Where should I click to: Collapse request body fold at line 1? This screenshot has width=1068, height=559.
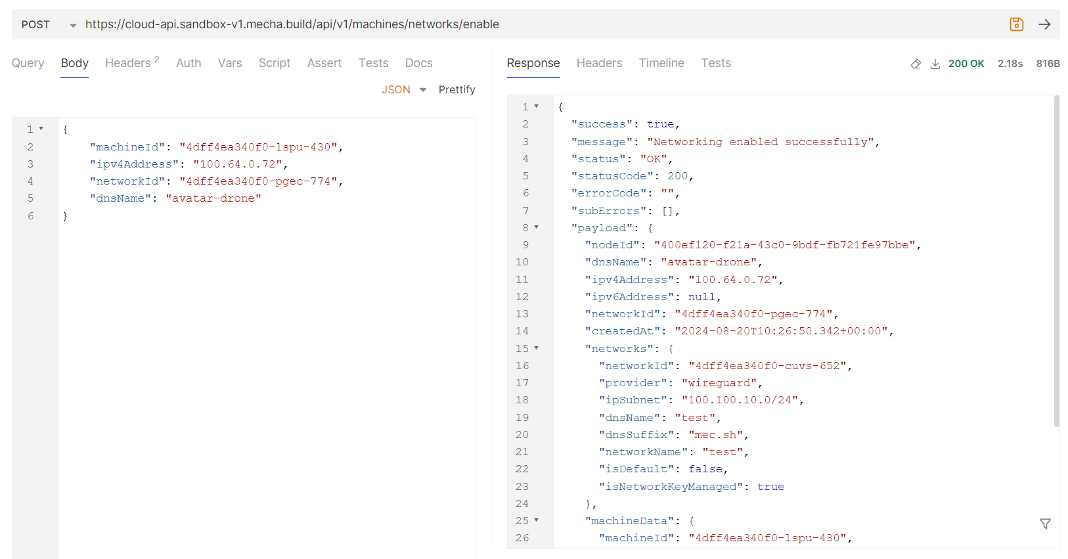(41, 129)
